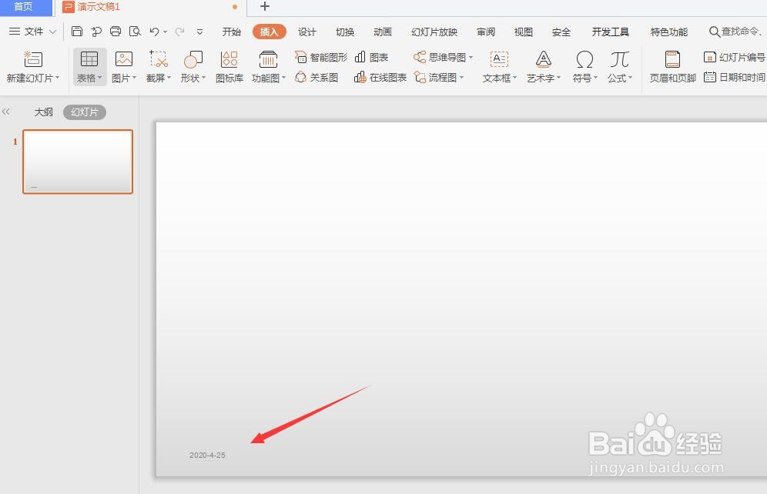The width and height of the screenshot is (767, 494).
Task: Click the undo arrow icon
Action: click(x=154, y=32)
